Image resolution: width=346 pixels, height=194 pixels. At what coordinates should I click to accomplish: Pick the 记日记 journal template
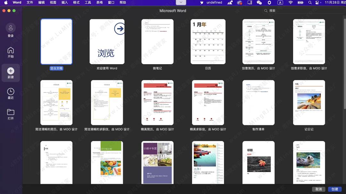point(309,103)
